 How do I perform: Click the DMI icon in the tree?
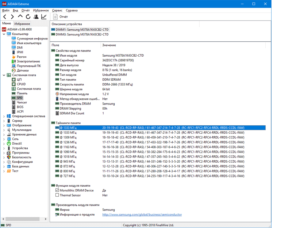(x=14, y=48)
